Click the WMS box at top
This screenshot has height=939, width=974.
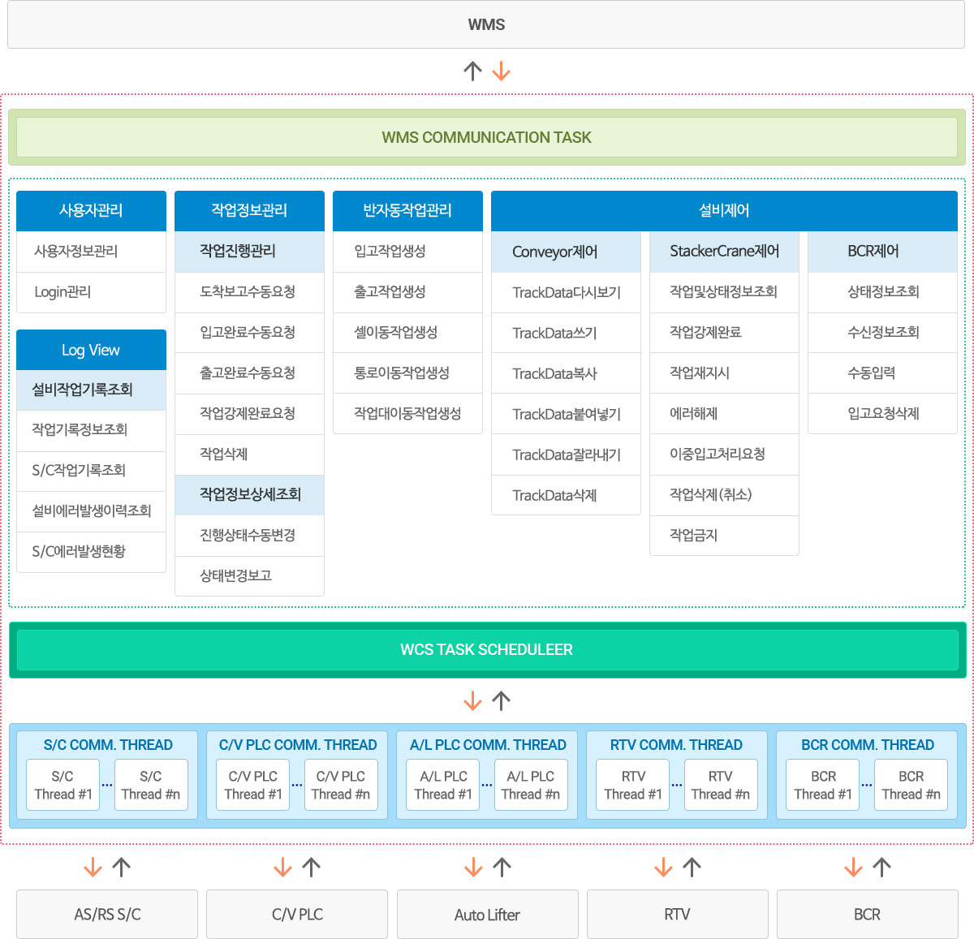pyautogui.click(x=486, y=24)
